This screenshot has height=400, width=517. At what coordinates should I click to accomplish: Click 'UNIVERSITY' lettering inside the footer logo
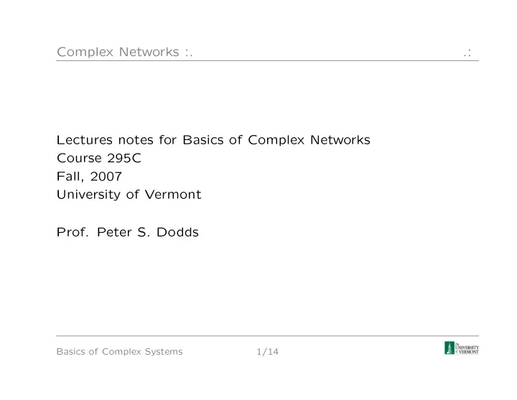(467, 347)
